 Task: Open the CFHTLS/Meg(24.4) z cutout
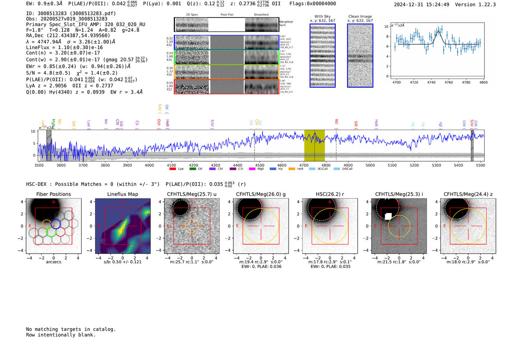(x=468, y=226)
